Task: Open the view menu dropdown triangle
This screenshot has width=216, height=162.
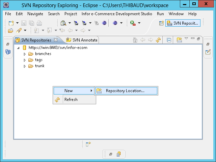Action: click(x=186, y=39)
